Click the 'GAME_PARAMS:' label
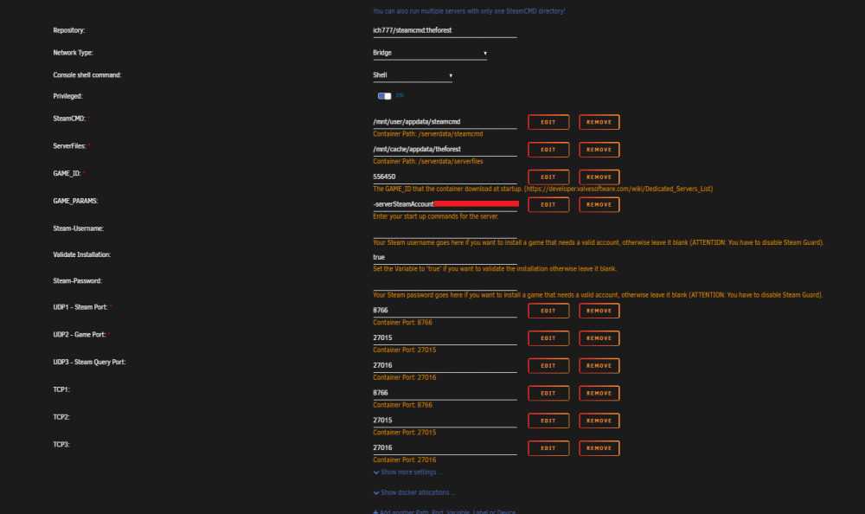The height and width of the screenshot is (514, 865). [x=75, y=201]
